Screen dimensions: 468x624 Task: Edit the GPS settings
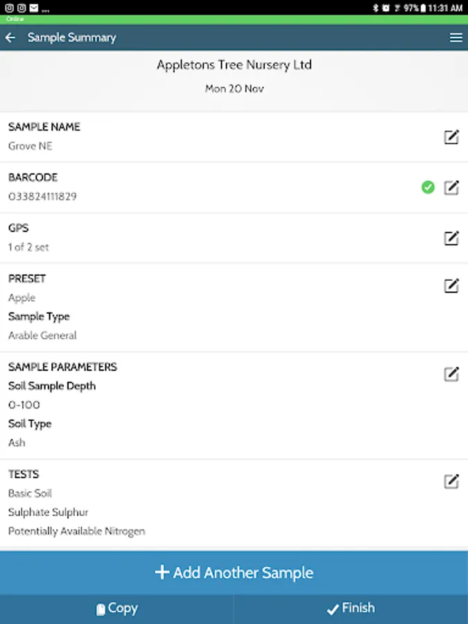coord(451,238)
